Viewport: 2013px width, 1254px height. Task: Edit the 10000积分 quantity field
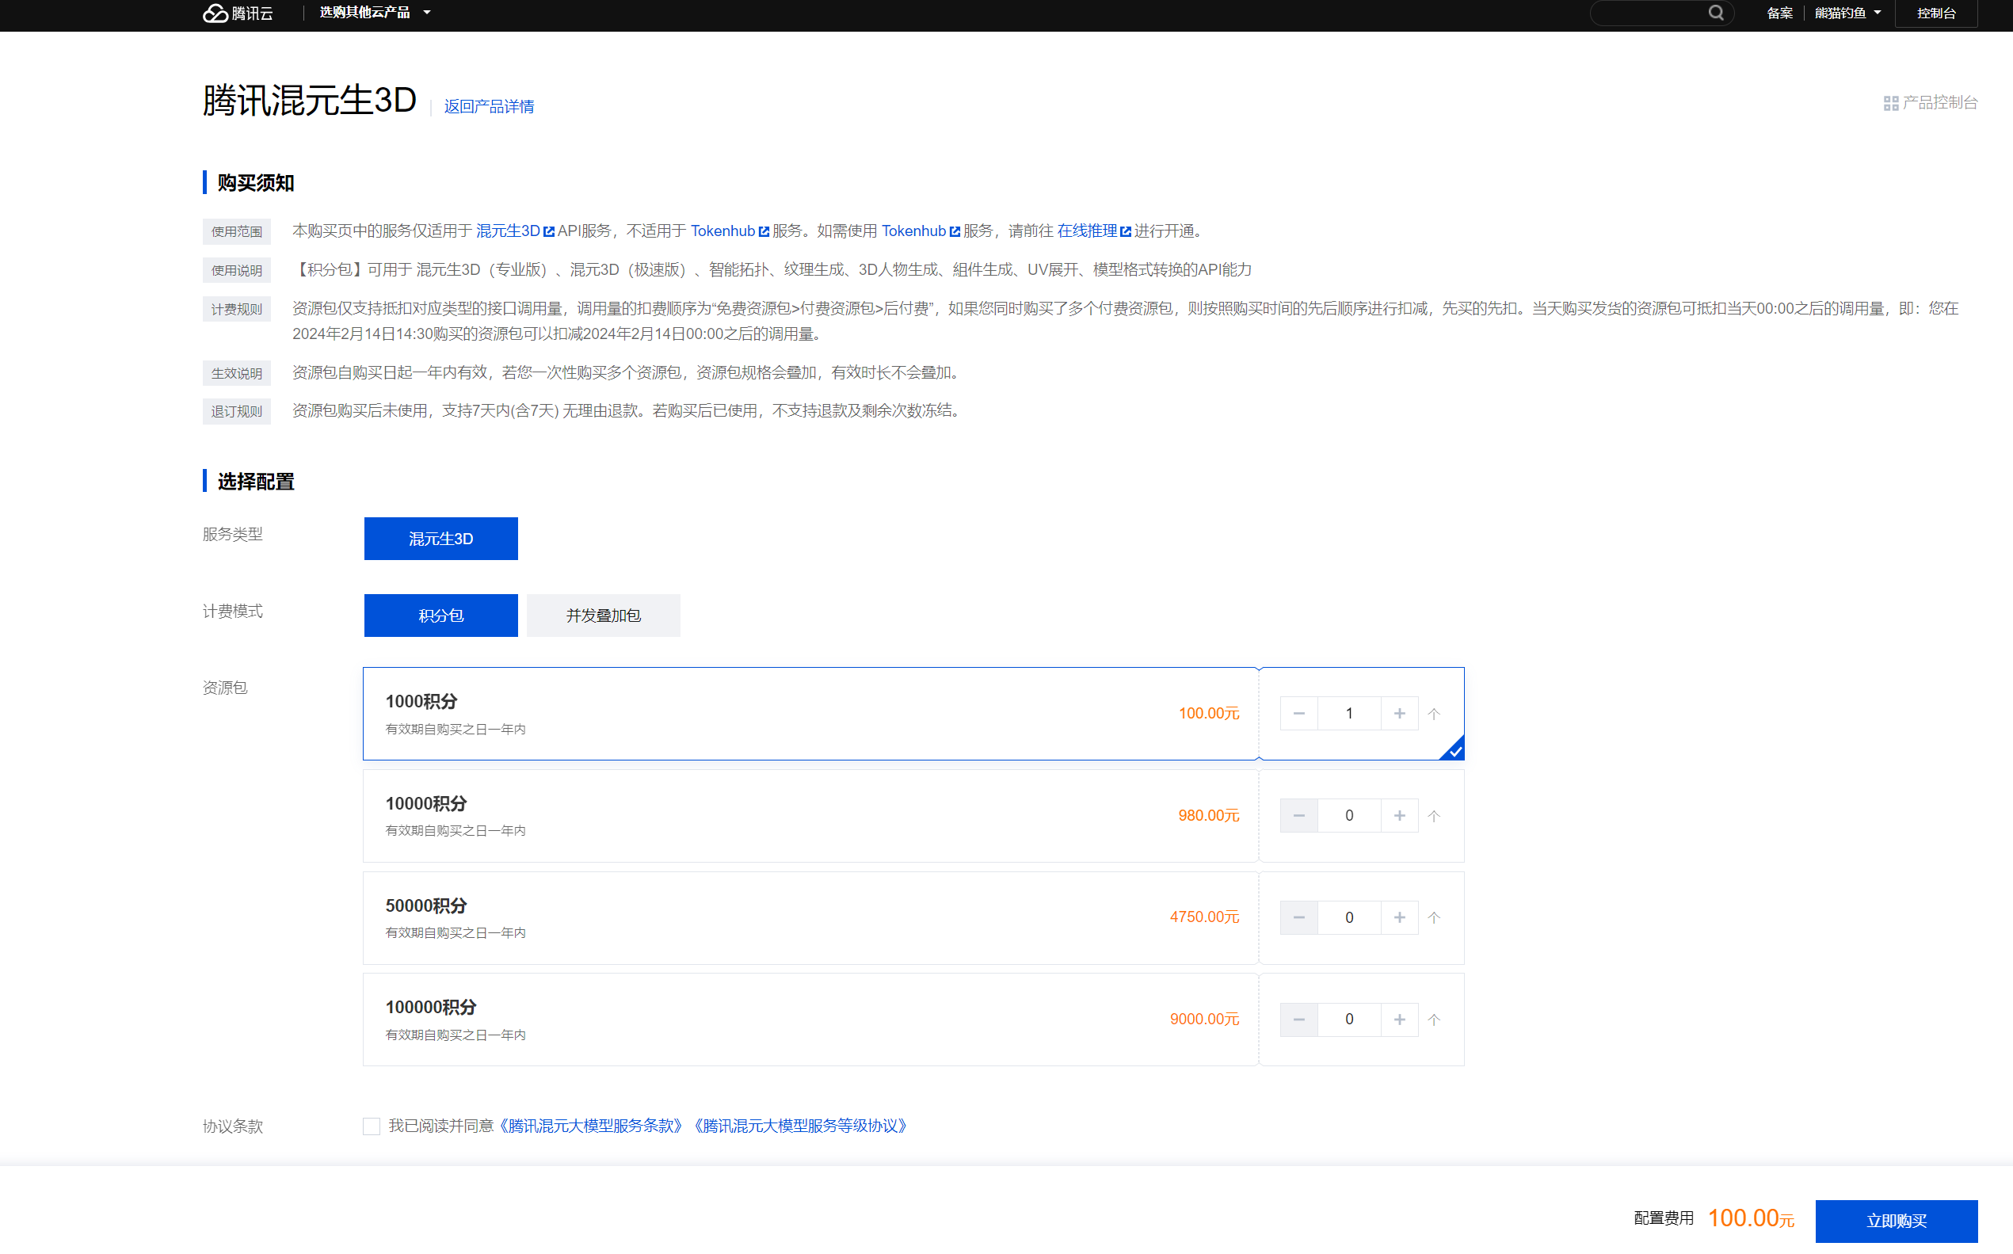1349,816
